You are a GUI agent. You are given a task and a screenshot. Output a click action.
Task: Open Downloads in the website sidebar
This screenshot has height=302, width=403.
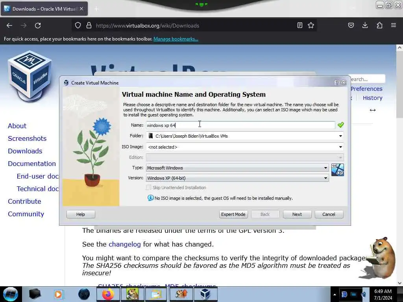(25, 151)
